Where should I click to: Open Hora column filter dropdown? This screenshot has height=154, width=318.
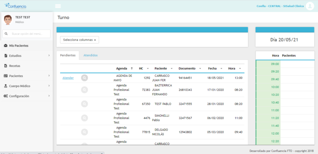pos(240,68)
